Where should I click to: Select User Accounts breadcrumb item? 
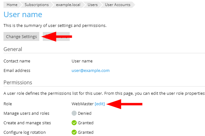coord(117,5)
